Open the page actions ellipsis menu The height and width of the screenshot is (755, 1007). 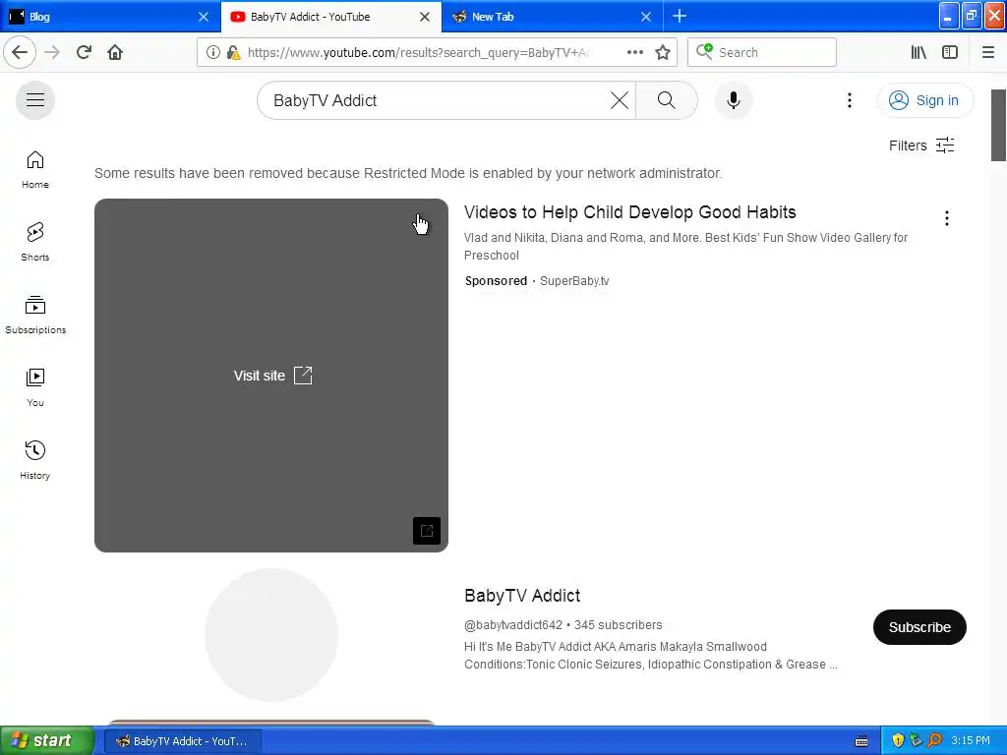pyautogui.click(x=634, y=52)
